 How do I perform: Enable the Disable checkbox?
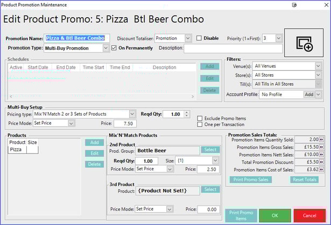[x=199, y=38]
